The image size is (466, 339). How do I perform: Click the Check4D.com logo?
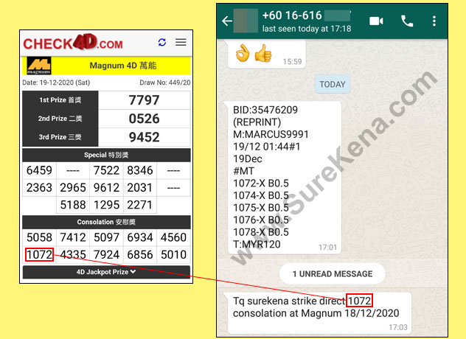[x=73, y=43]
